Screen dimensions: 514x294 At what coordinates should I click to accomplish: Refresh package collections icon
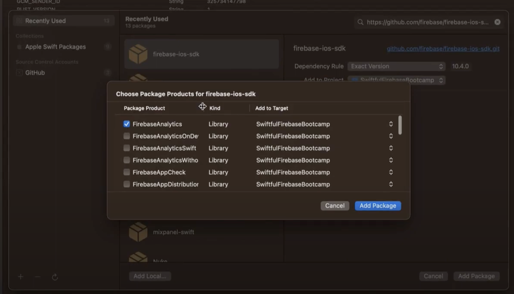pos(55,277)
